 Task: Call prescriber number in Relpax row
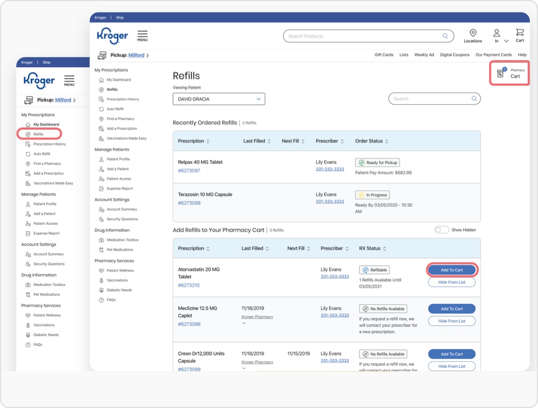(x=330, y=169)
